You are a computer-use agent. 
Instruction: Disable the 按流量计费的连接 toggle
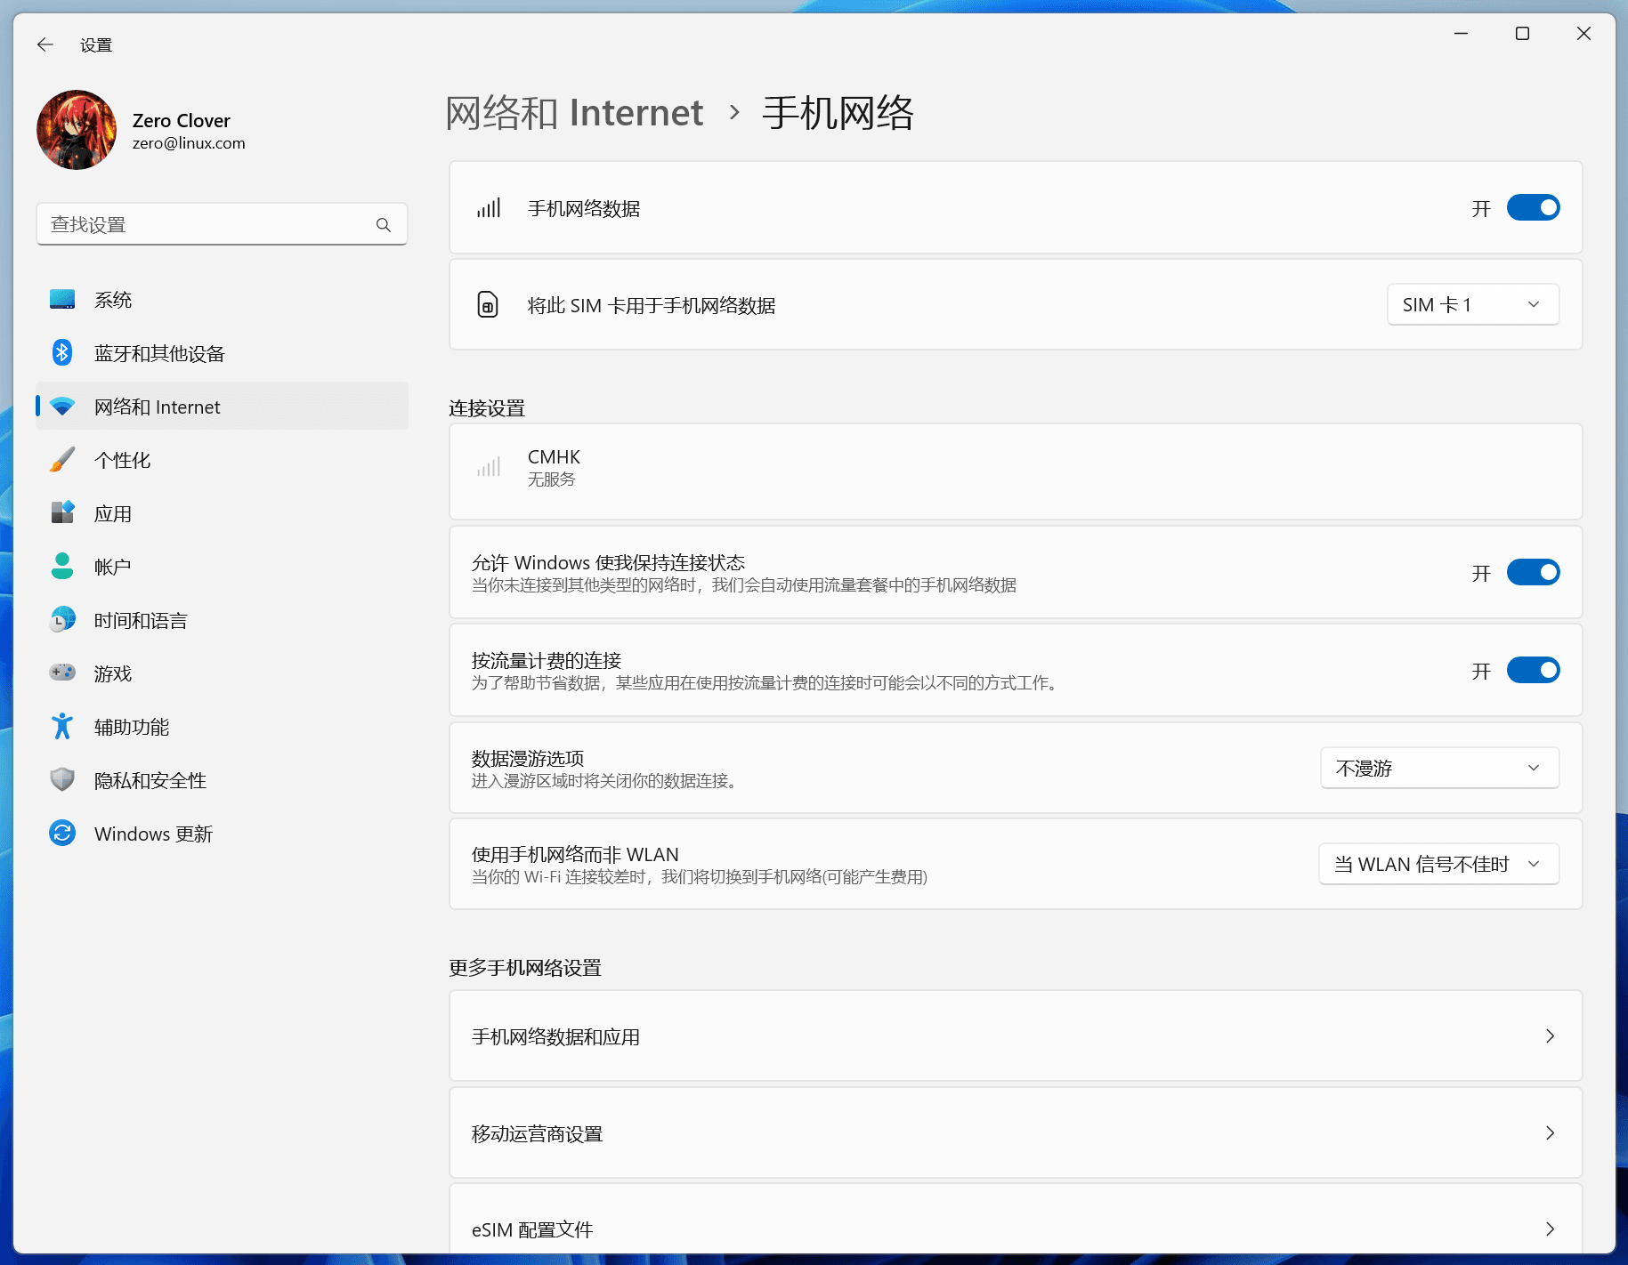pos(1533,670)
